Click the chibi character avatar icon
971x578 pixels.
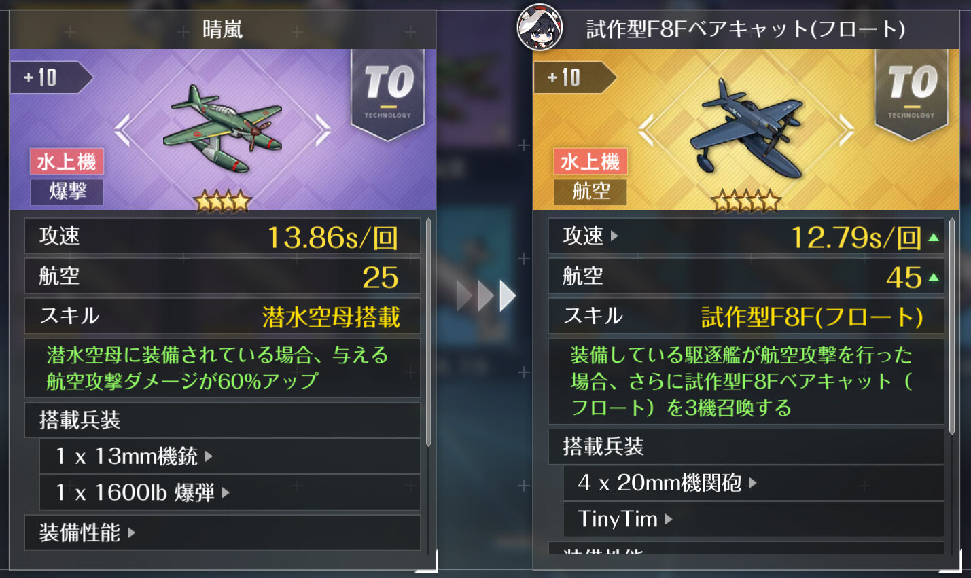540,28
